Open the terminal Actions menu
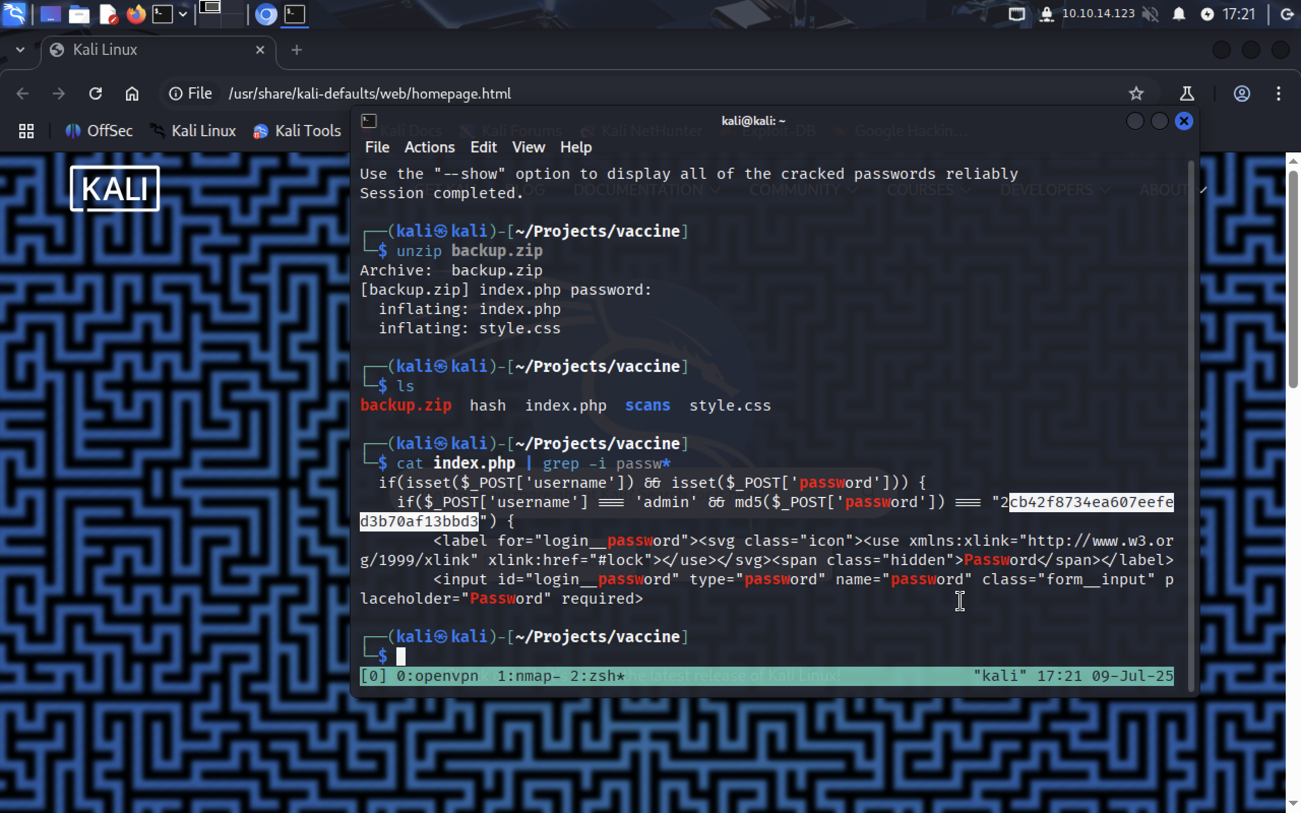This screenshot has width=1301, height=813. coord(429,147)
